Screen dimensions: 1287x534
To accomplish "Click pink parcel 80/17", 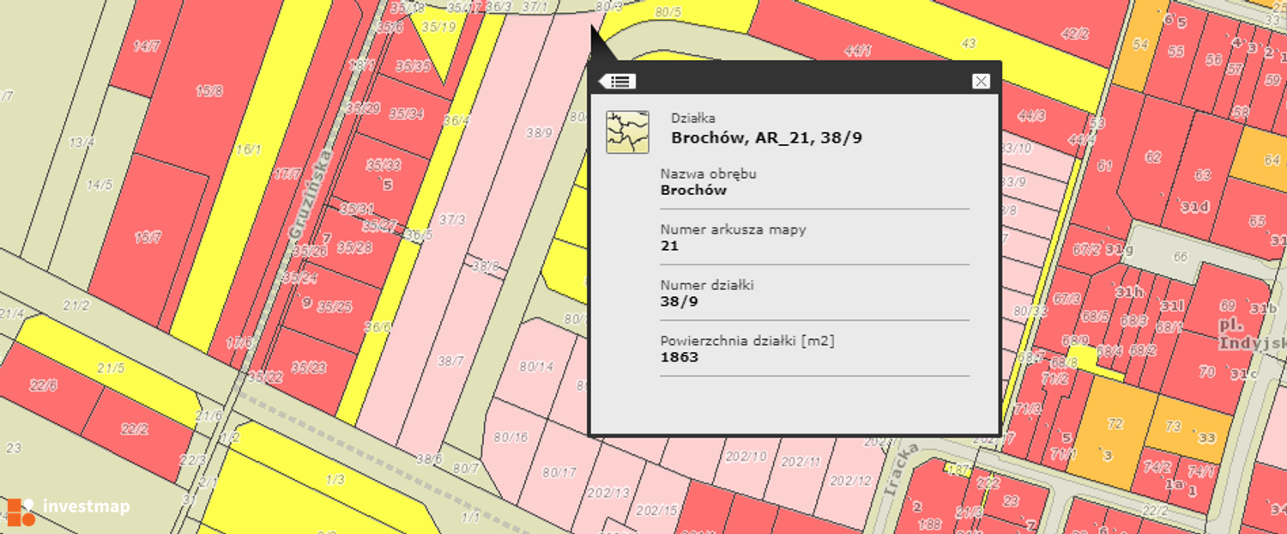I will point(559,472).
